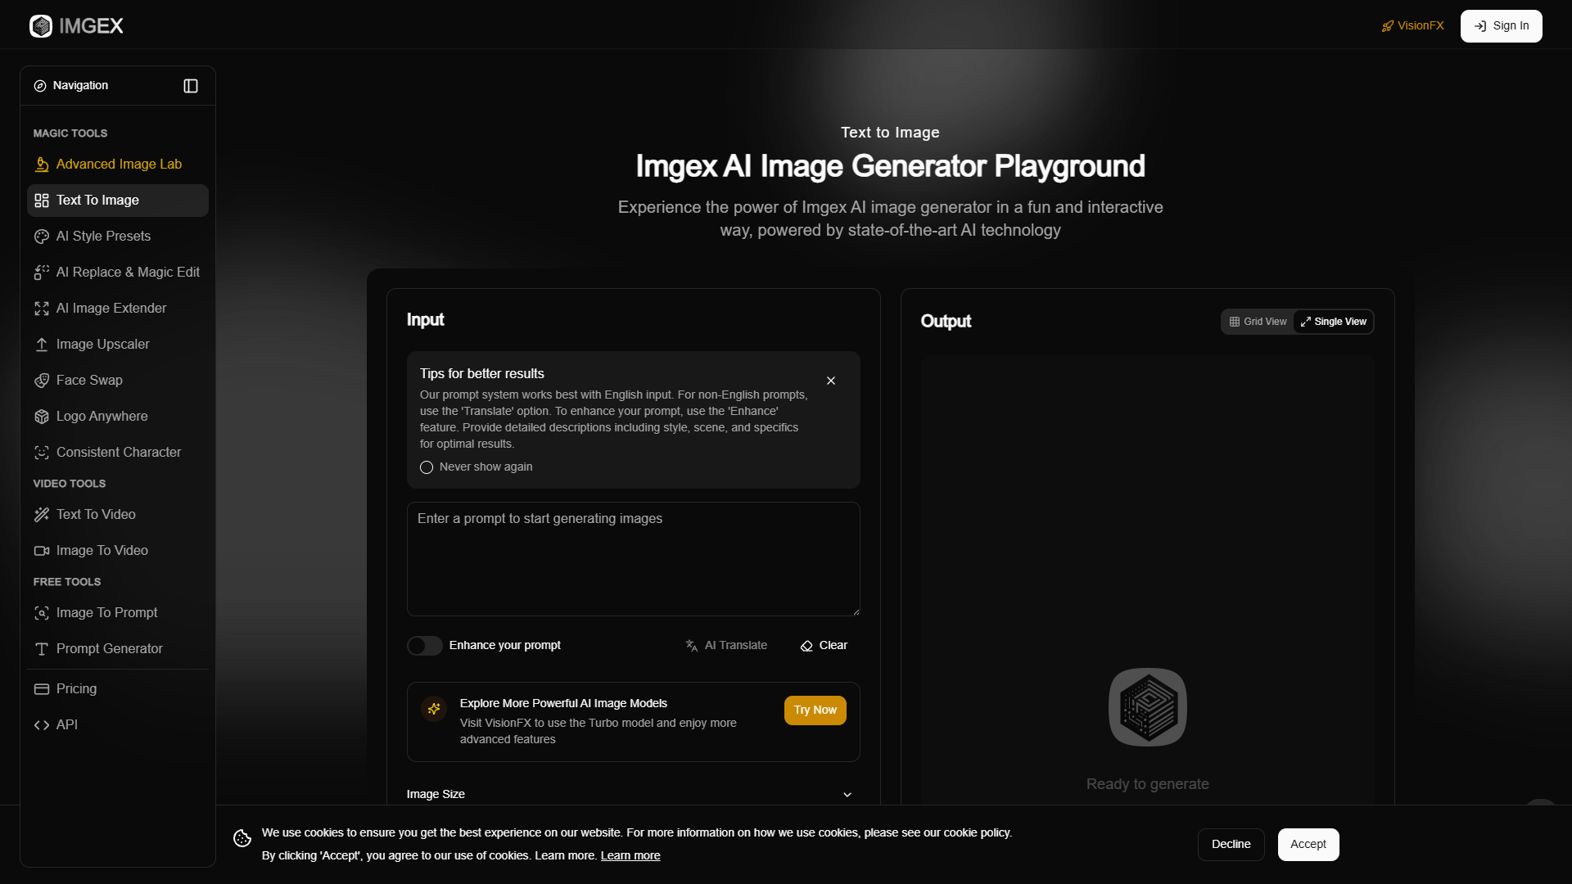Click the 'MAGIC TOOLS' section heading
This screenshot has height=884, width=1572.
tap(70, 133)
